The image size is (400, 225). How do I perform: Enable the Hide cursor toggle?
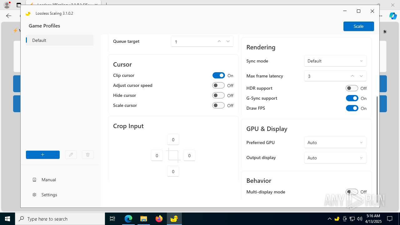click(218, 95)
